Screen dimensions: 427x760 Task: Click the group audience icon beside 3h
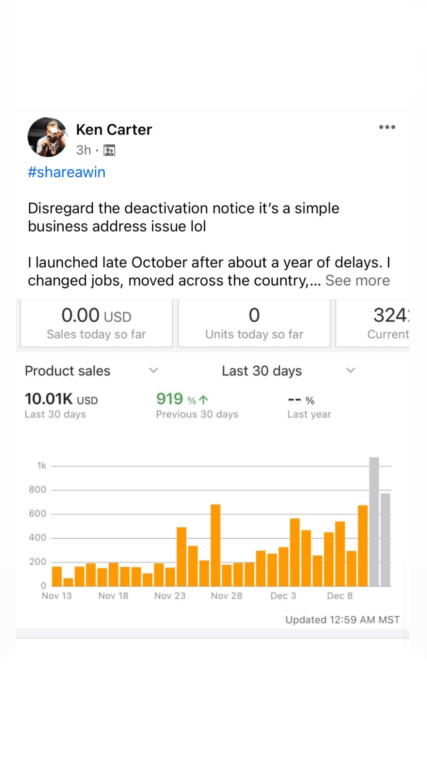click(109, 150)
